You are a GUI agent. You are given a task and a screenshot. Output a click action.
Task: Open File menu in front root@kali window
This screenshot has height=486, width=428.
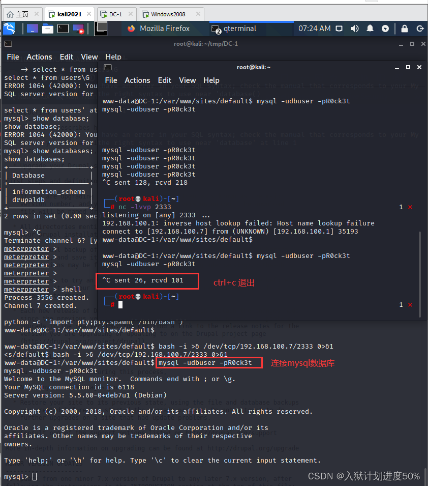(x=111, y=80)
